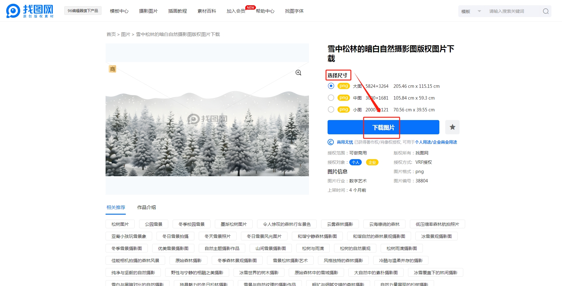Viewport: 562px width, 286px height.
Task: Click the 公园雪景 tag
Action: 154,224
